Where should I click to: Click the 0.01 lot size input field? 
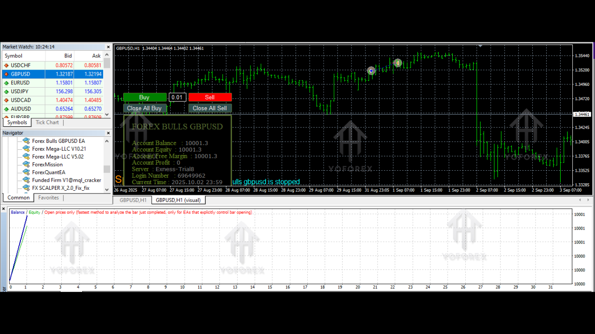click(177, 97)
